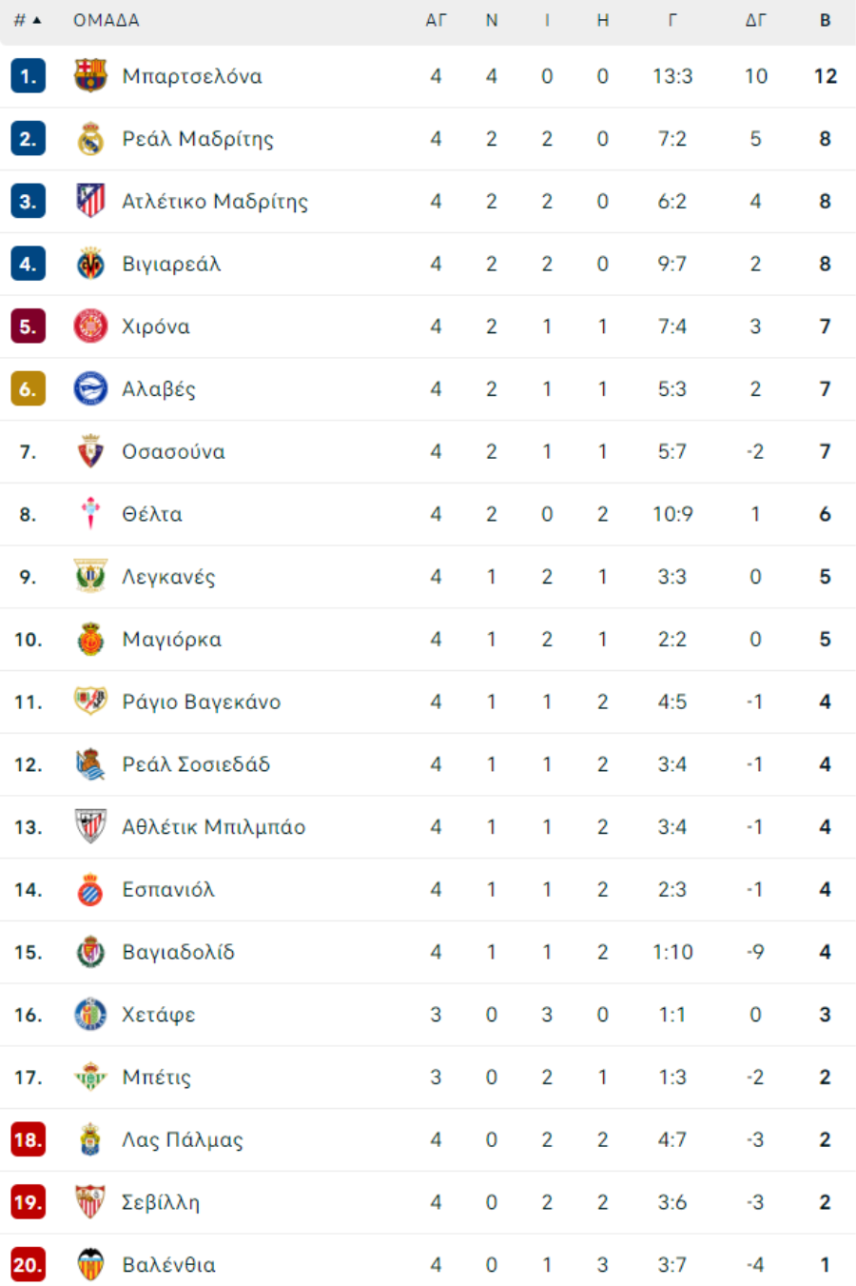This screenshot has height=1286, width=856.
Task: Click the Alavés blue crest icon
Action: (90, 388)
